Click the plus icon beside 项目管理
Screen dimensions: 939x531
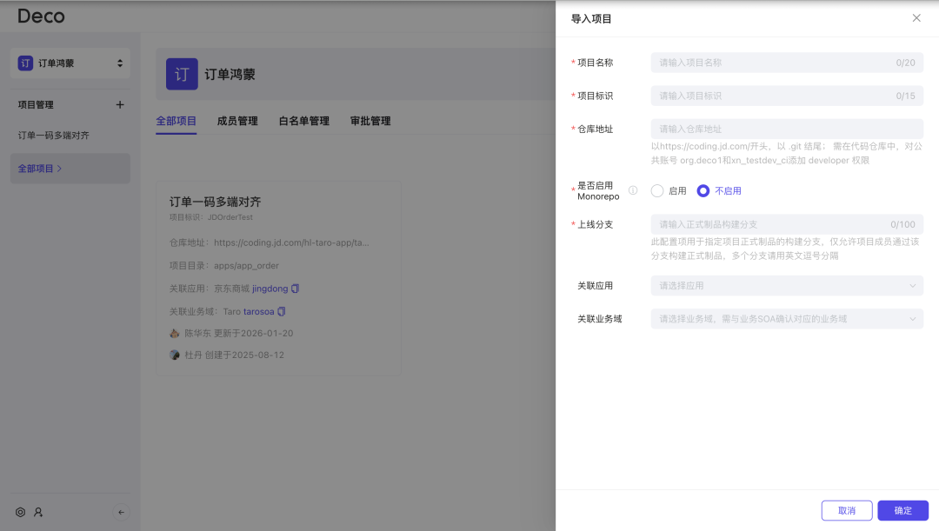click(119, 104)
